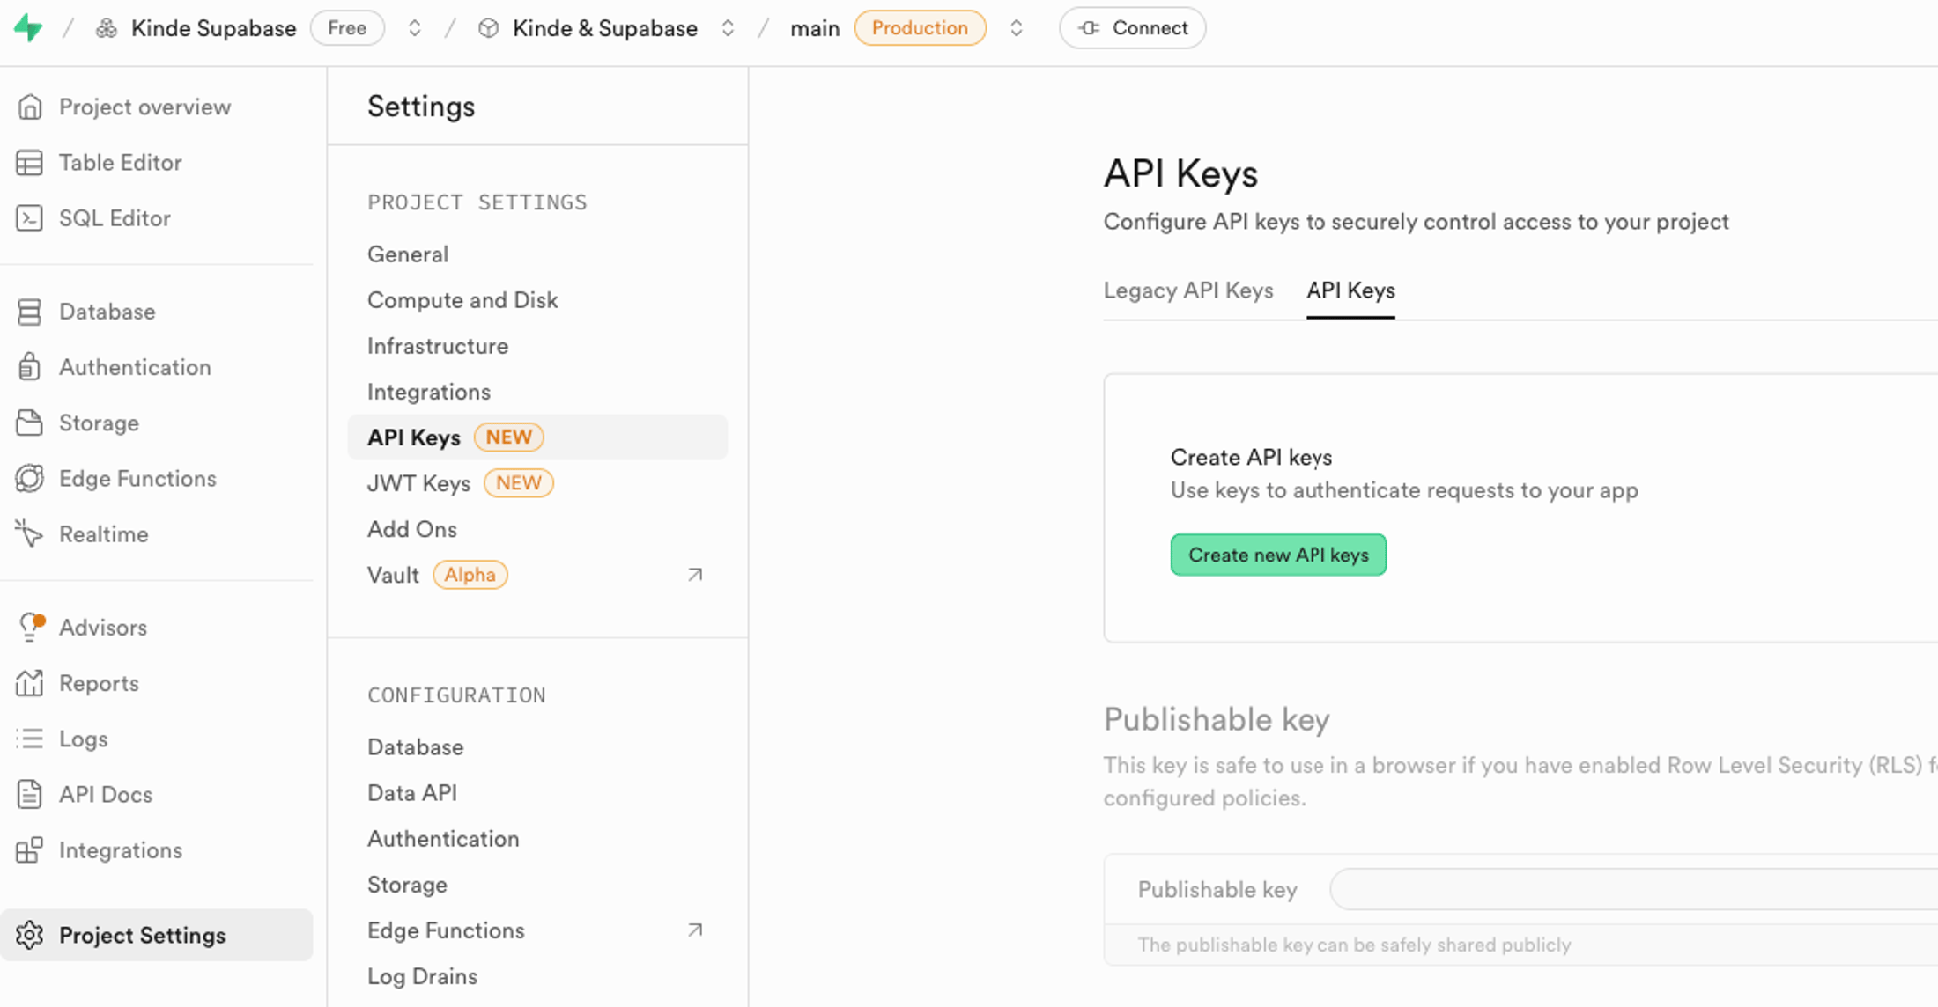Open Edge Functions in the sidebar
This screenshot has height=1007, width=1938.
pos(137,478)
